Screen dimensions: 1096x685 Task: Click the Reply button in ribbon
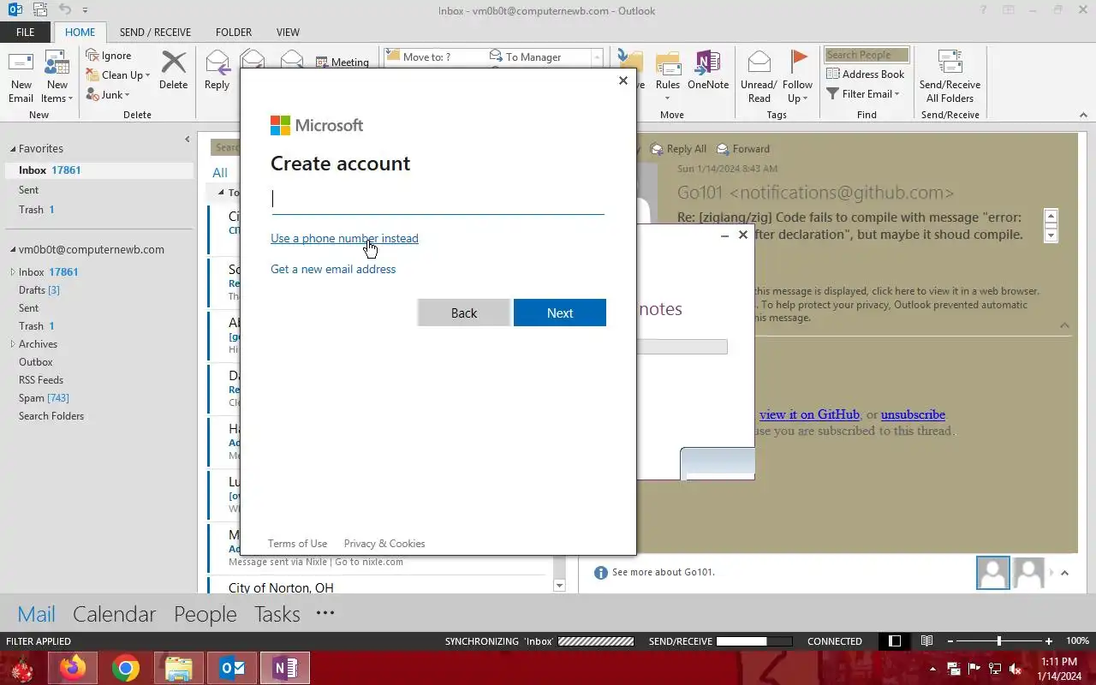[x=217, y=70]
